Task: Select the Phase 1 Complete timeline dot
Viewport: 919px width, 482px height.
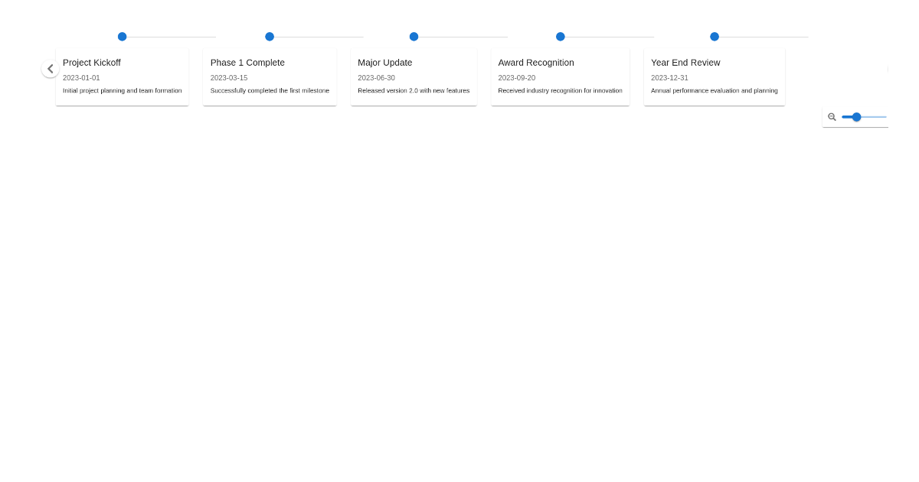Action: (270, 37)
